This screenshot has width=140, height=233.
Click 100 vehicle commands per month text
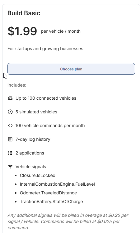tap(50, 126)
